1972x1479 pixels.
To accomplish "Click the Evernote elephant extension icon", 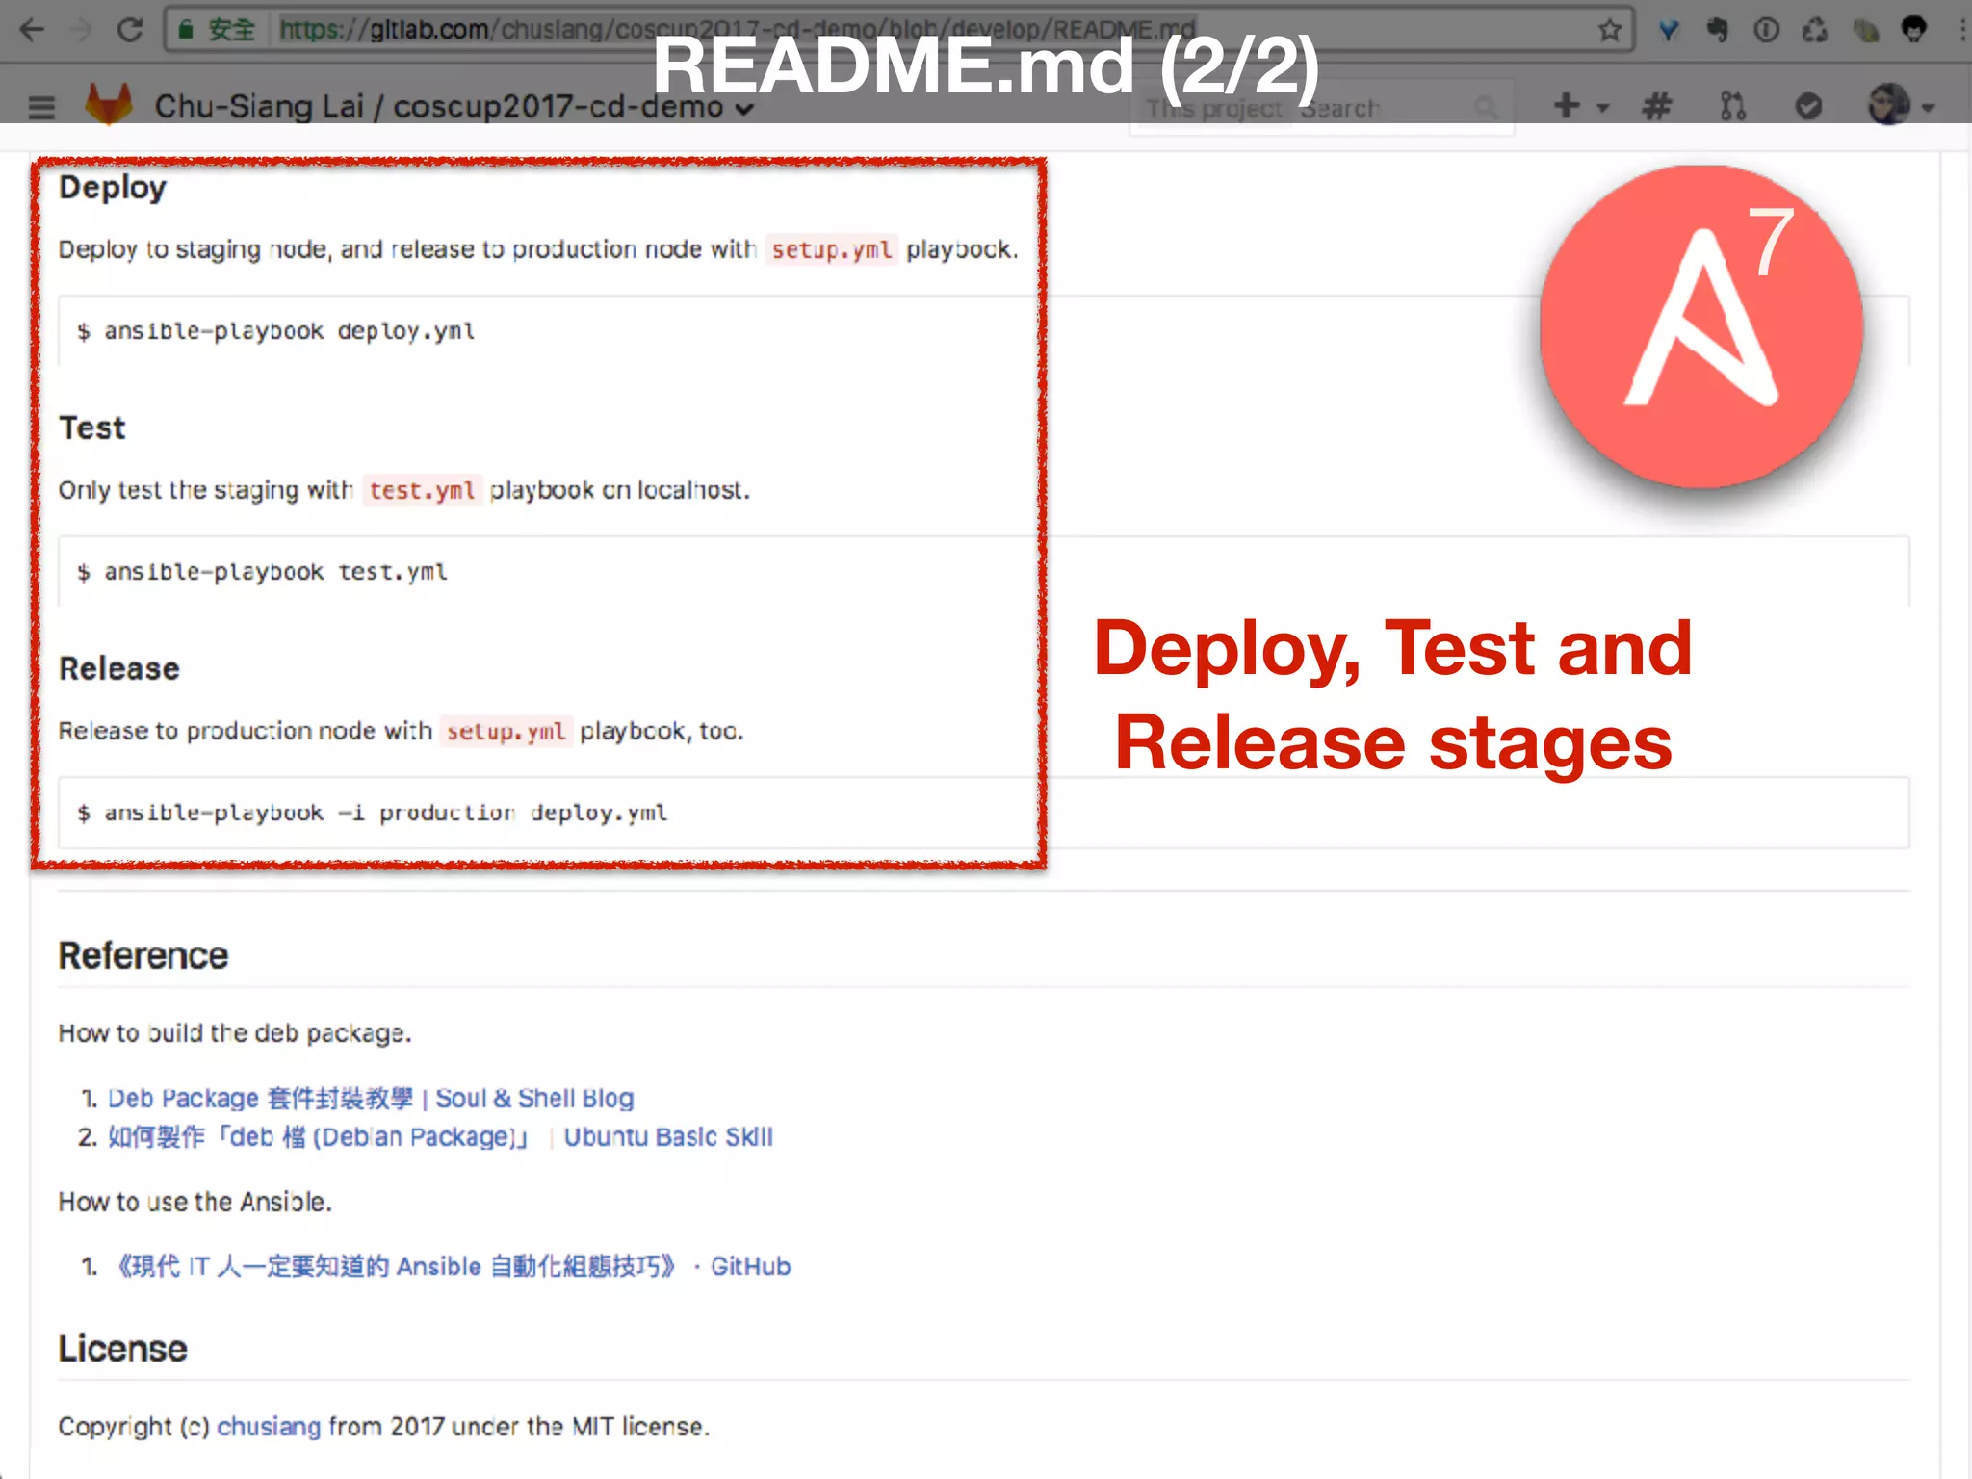I will (1717, 30).
